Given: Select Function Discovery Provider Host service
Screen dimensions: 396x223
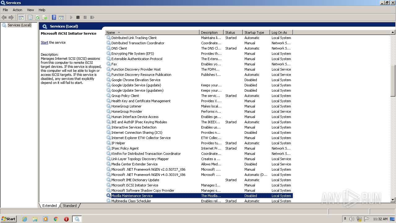Looking at the screenshot, I should [x=199, y=69].
